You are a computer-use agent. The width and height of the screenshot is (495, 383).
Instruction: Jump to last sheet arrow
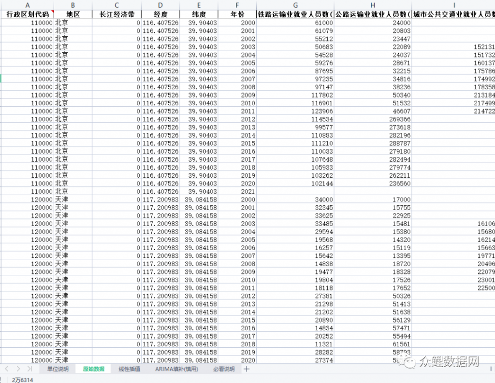click(x=29, y=369)
